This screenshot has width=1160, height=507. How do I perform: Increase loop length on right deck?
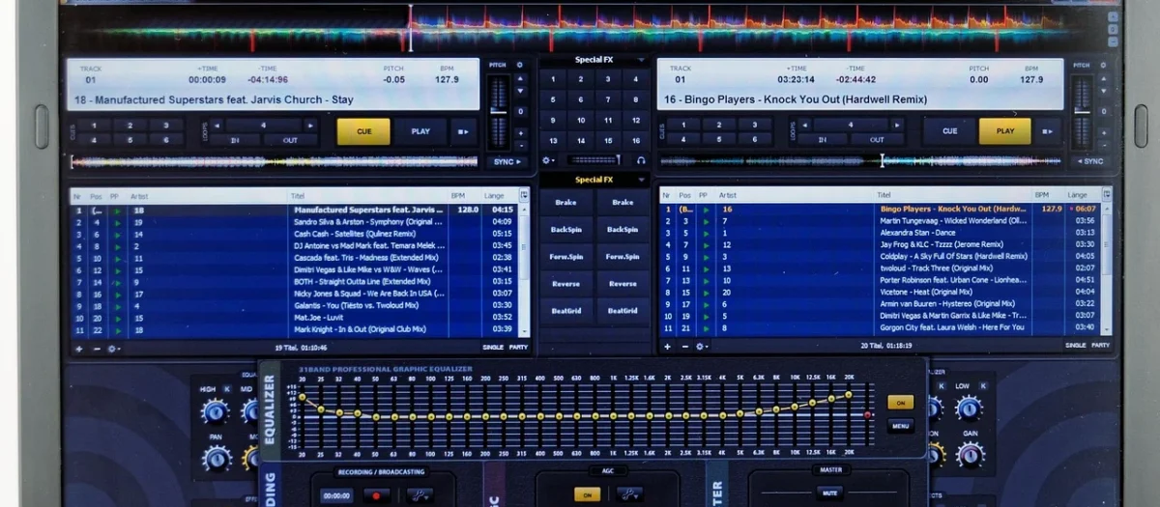coord(896,126)
